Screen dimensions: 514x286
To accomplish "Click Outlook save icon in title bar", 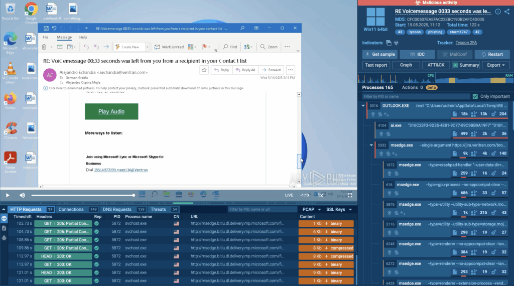I will [x=46, y=29].
